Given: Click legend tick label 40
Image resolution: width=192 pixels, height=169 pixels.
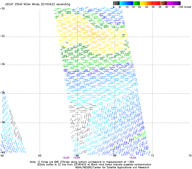Looking at the screenshot, I should tap(167, 7).
